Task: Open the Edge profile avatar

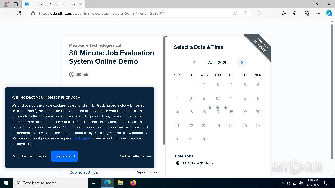Action: [6, 4]
